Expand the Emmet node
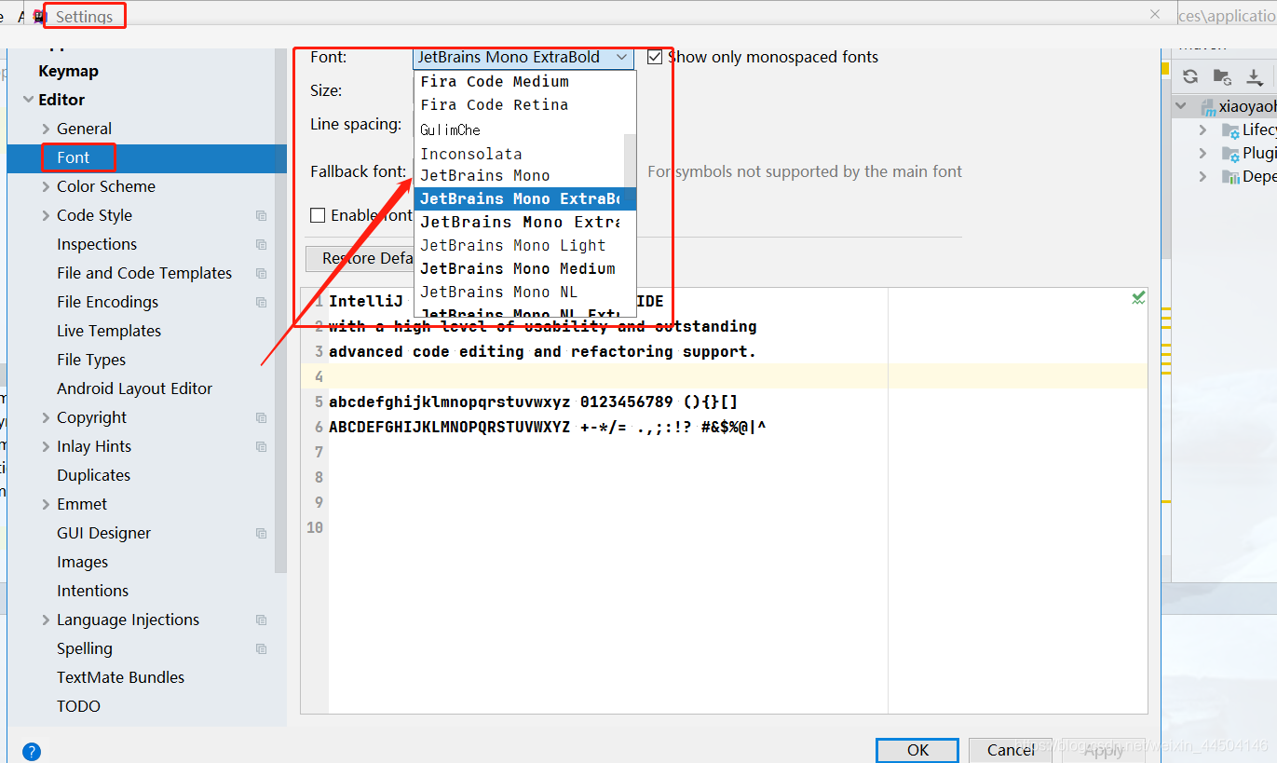The image size is (1277, 763). click(46, 504)
